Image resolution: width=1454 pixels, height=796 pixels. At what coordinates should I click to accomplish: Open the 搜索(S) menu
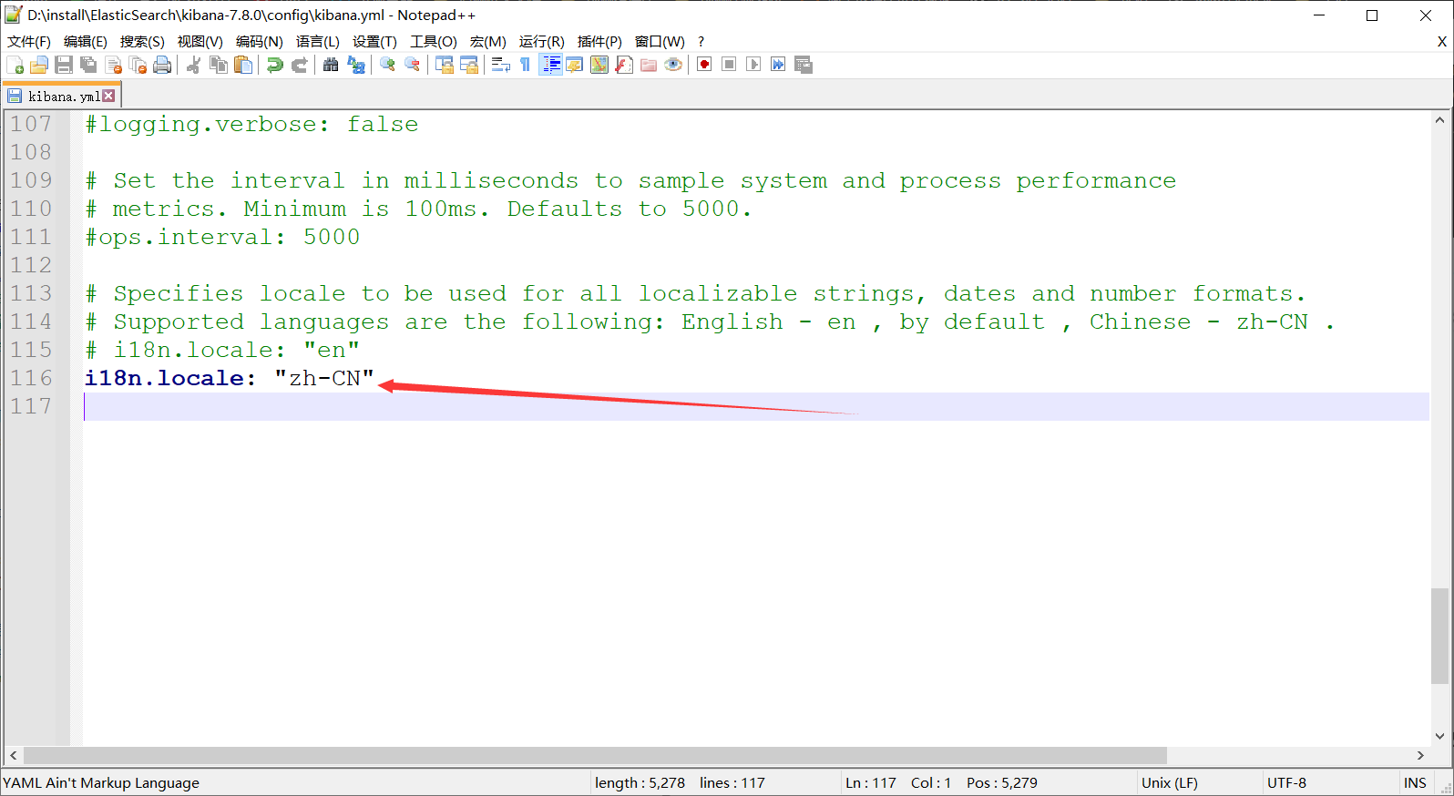point(142,42)
